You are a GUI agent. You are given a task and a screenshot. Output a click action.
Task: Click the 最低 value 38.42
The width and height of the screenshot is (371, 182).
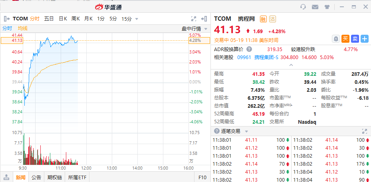click(x=258, y=82)
